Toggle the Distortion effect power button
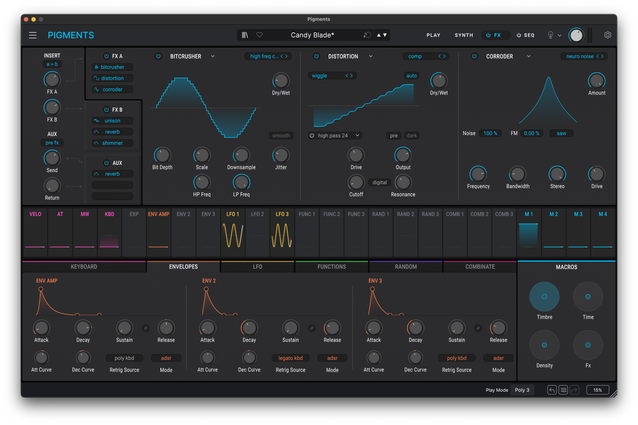This screenshot has height=425, width=638. pos(316,56)
